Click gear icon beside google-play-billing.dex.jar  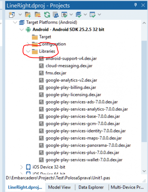41,88
